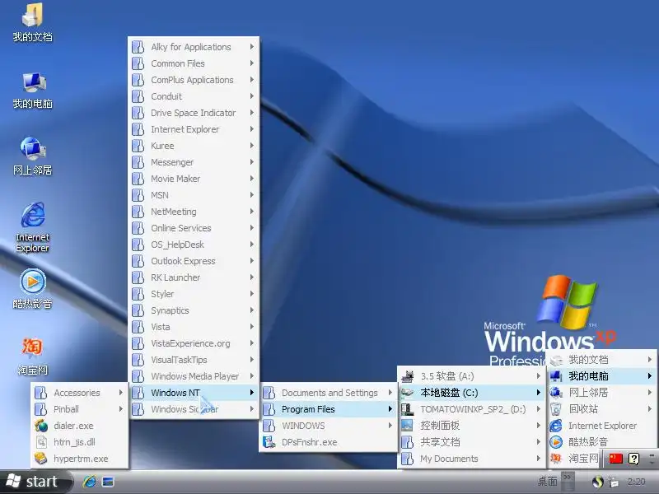Select the 网上邻居 desktop icon
659x494 pixels.
pos(32,156)
